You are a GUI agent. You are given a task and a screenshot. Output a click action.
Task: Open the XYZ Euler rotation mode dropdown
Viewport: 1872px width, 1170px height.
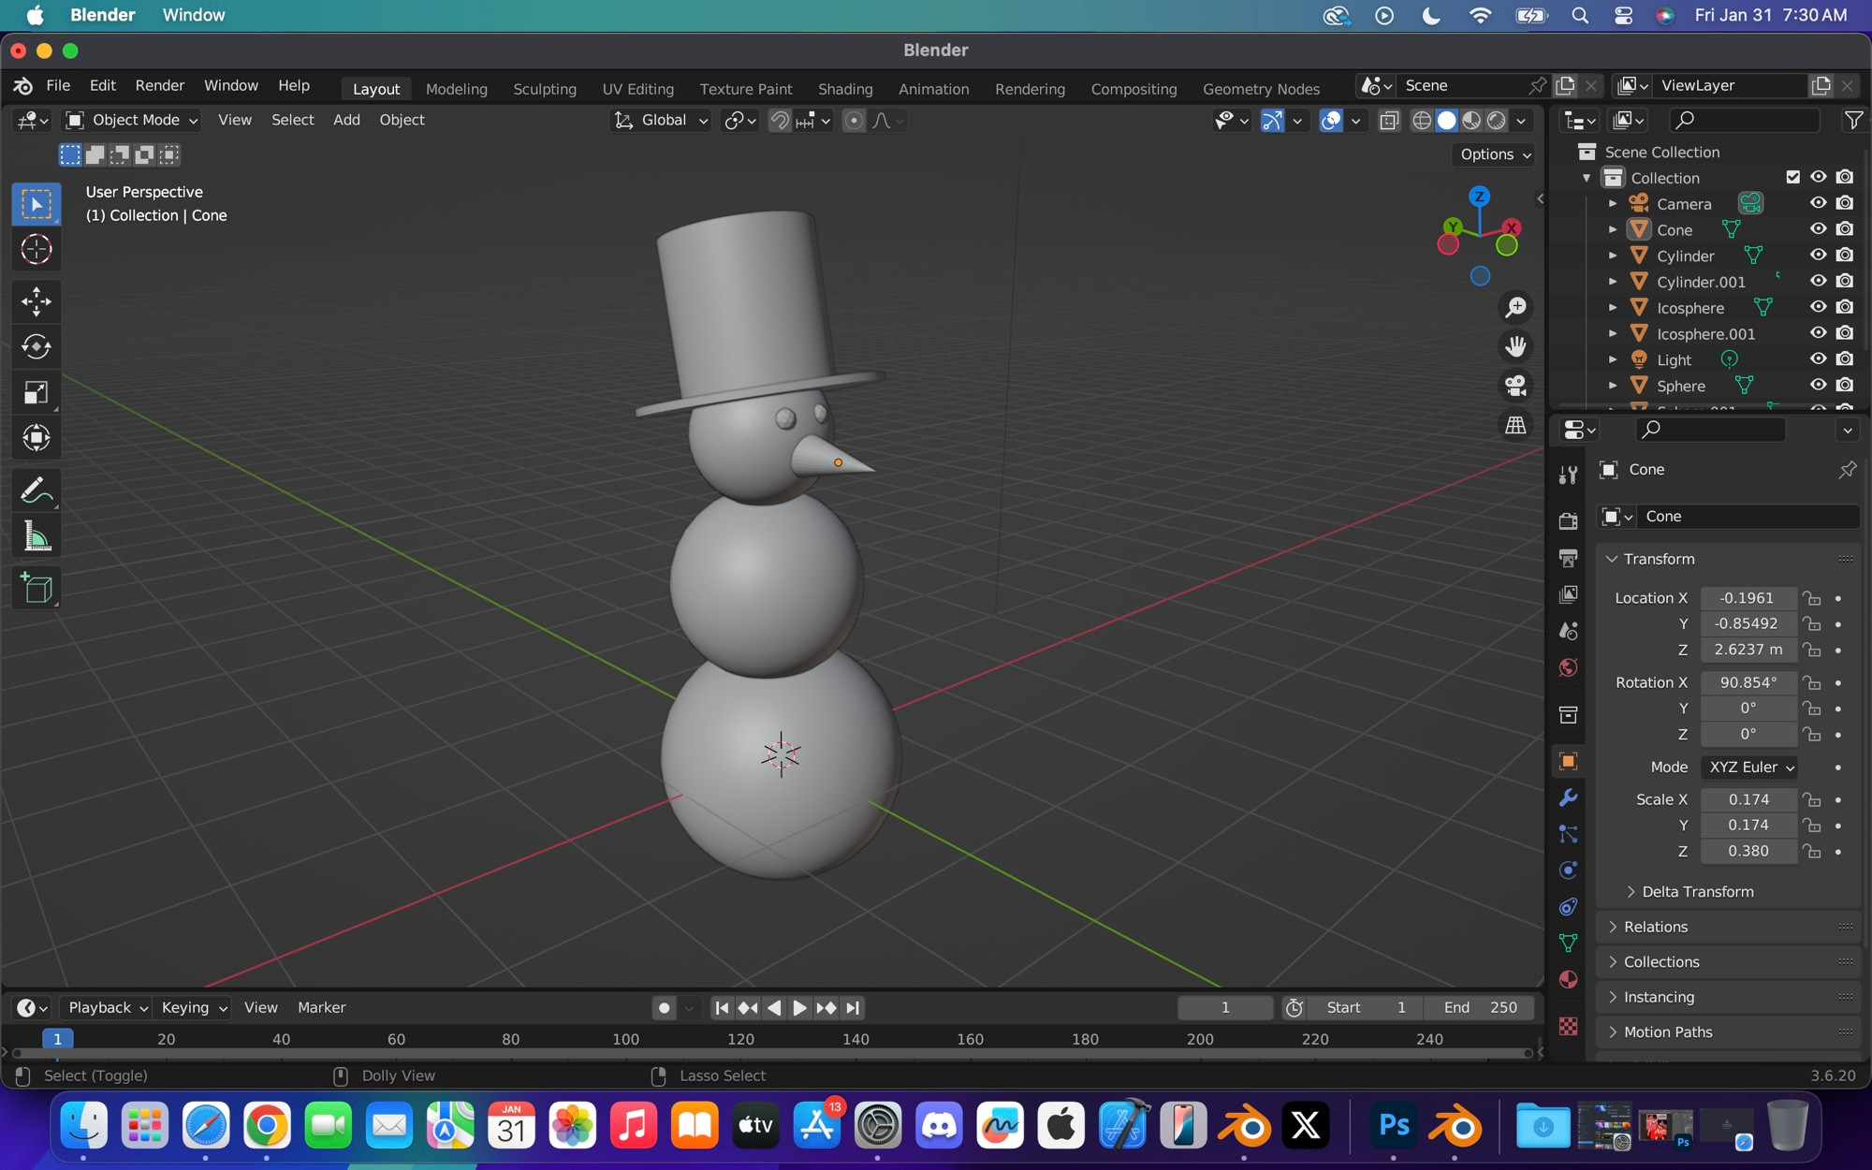1748,768
